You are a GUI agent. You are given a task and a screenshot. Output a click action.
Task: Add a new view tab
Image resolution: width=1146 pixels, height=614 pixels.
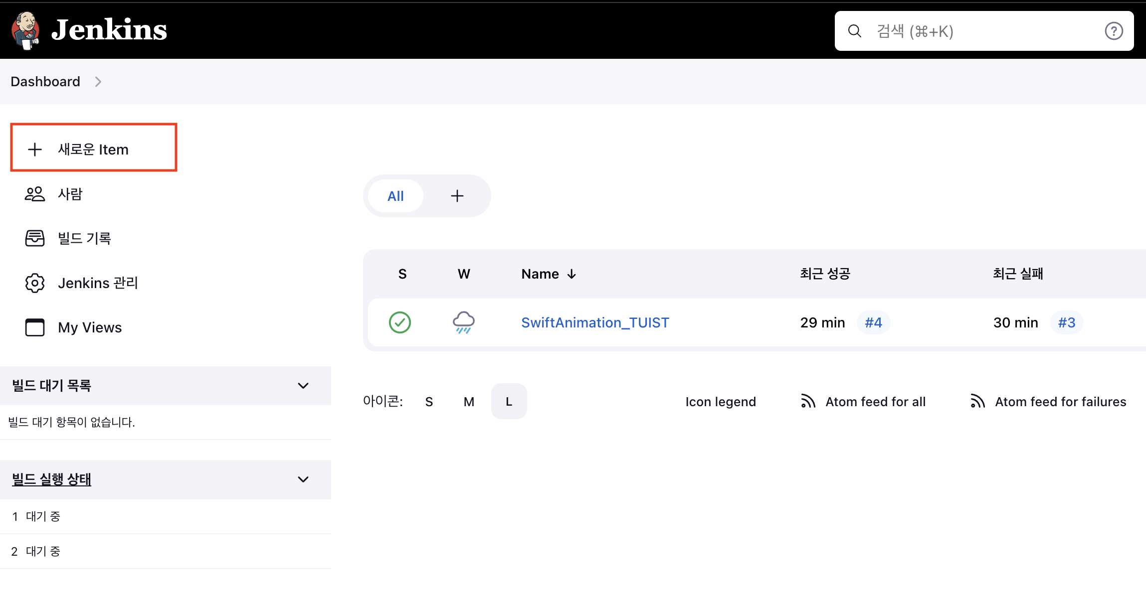(457, 196)
